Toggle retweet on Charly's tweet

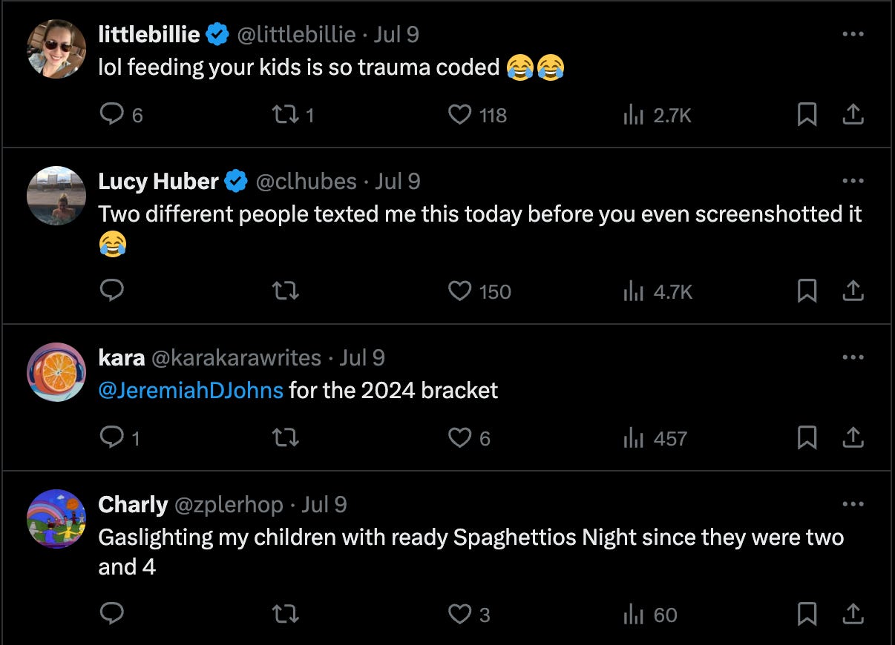tap(286, 614)
